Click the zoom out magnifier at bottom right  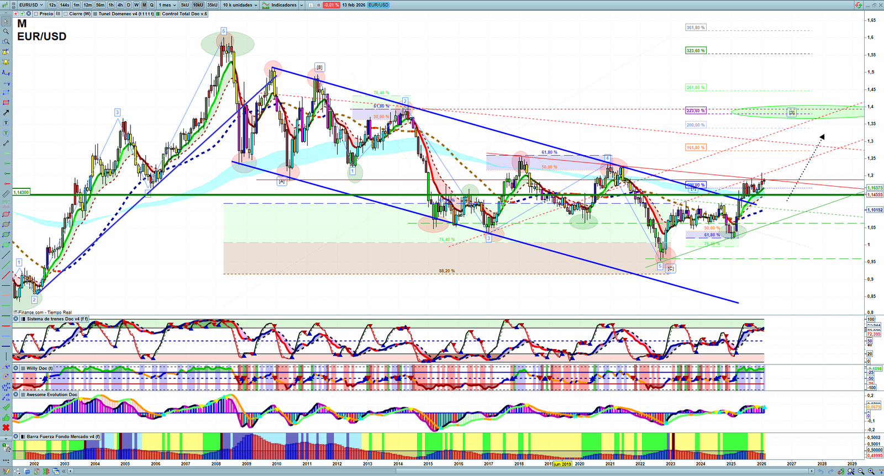click(x=861, y=472)
